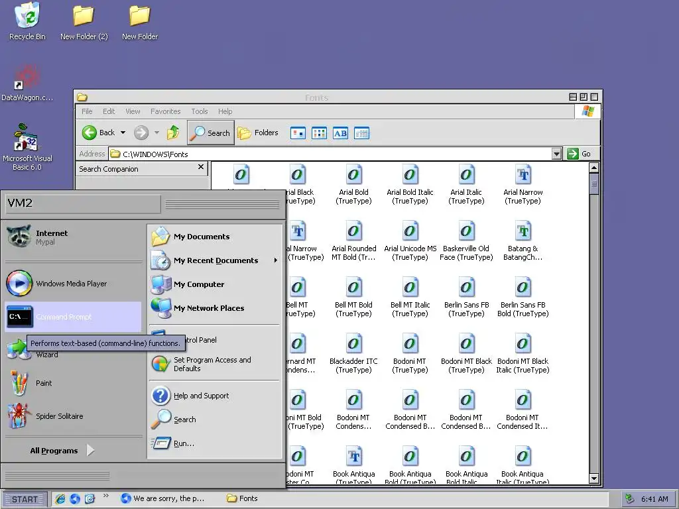Image resolution: width=679 pixels, height=509 pixels.
Task: Click the START button on taskbar
Action: (25, 499)
